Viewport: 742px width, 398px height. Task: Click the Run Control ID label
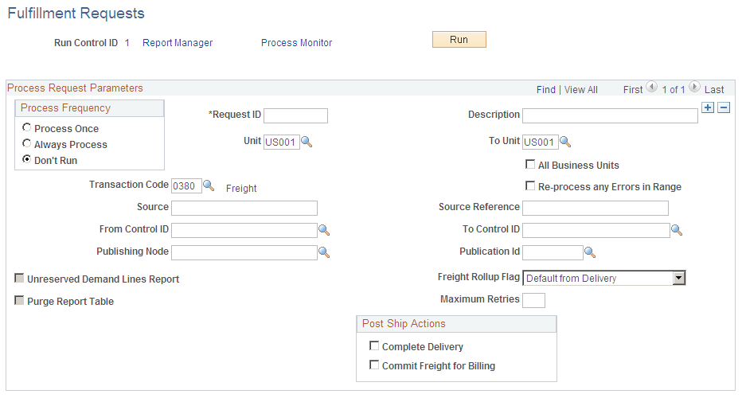[x=86, y=43]
